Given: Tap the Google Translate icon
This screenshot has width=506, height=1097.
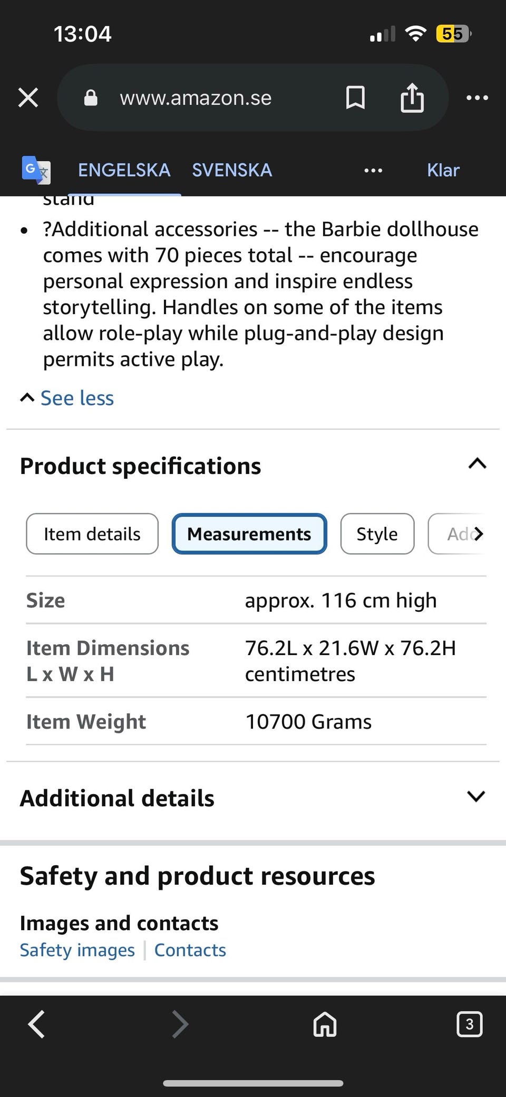Looking at the screenshot, I should tap(36, 170).
